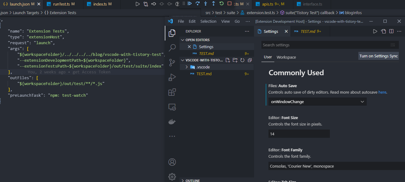This screenshot has height=182, width=405.
Task: Restart the debug session via the green restart icon
Action: point(221,4)
